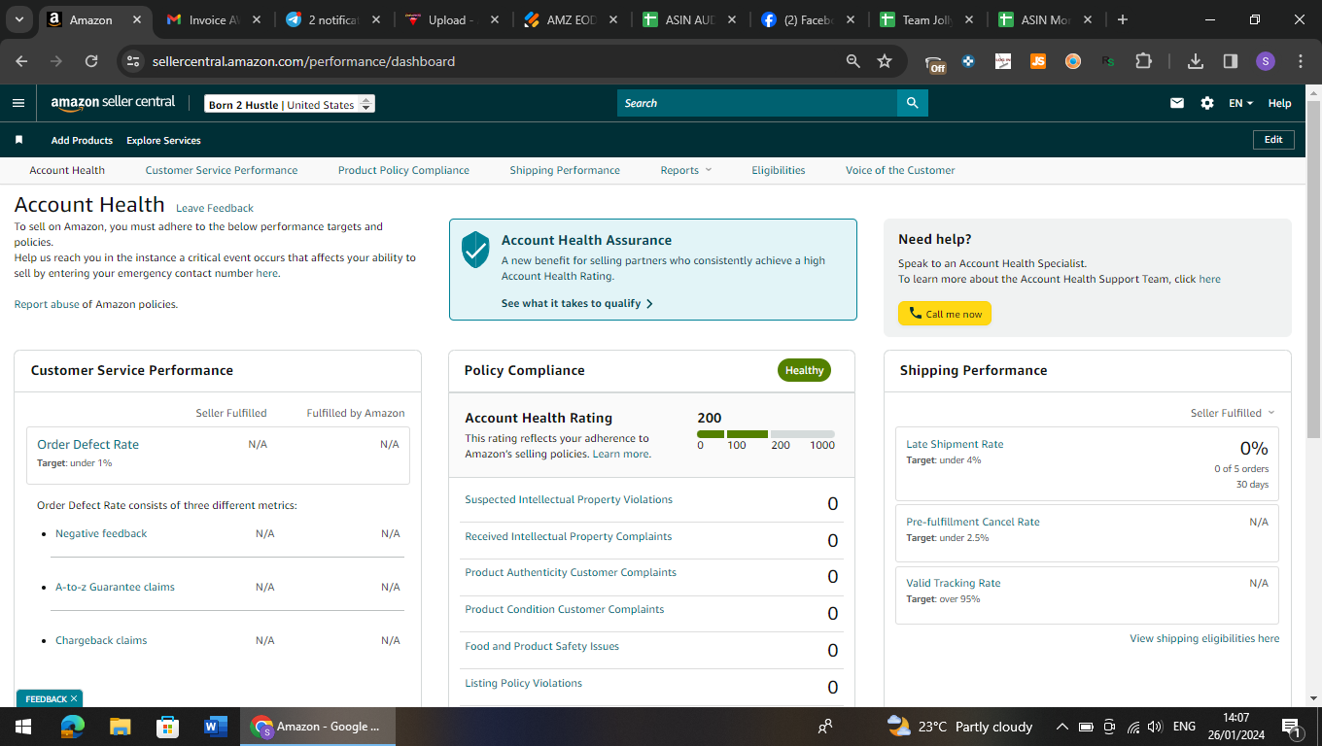Open the Seller Central hamburger menu

tap(18, 103)
